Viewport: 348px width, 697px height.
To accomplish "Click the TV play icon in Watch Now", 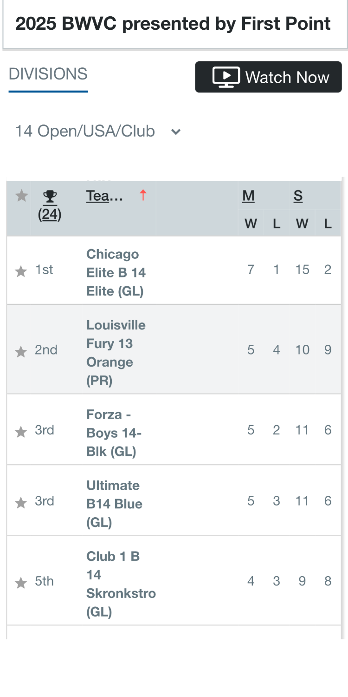I will tap(226, 77).
